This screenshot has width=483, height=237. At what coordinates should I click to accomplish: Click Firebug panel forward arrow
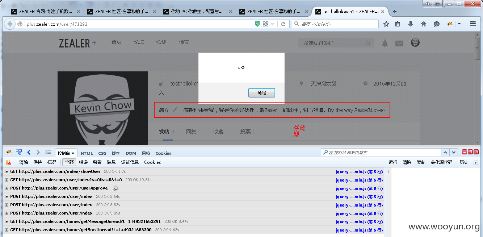click(38, 152)
